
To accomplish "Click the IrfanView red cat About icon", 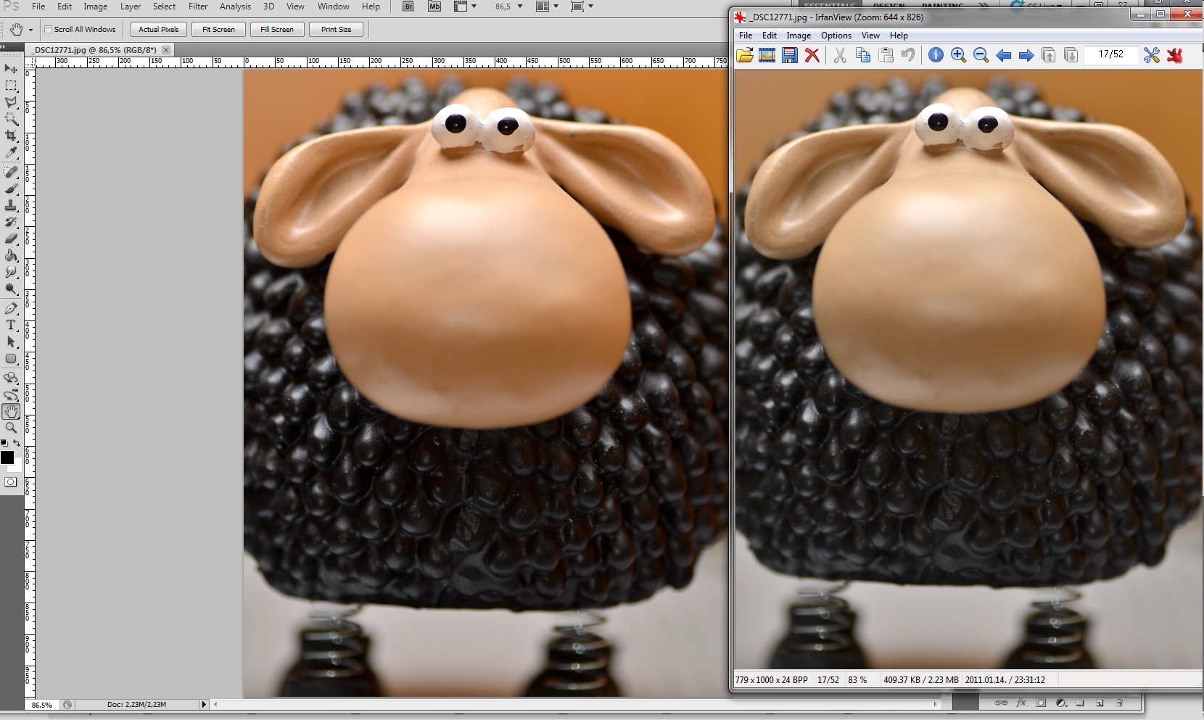I will (1175, 55).
